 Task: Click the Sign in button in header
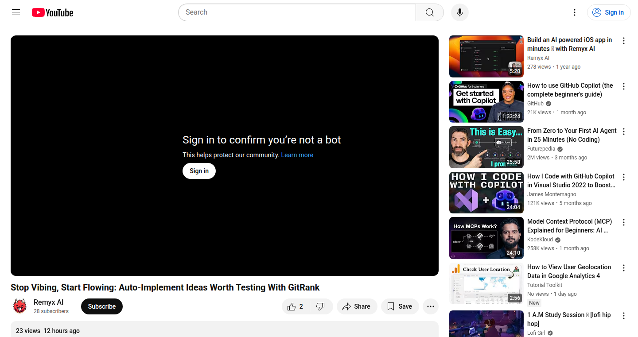tap(609, 12)
